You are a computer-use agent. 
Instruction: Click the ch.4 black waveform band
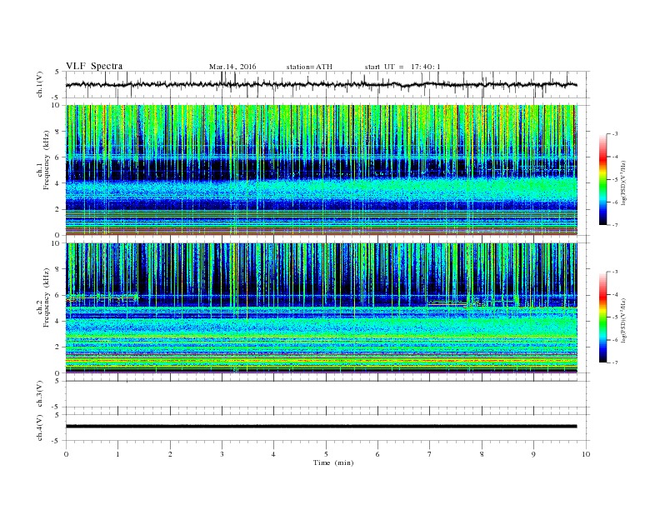(321, 427)
